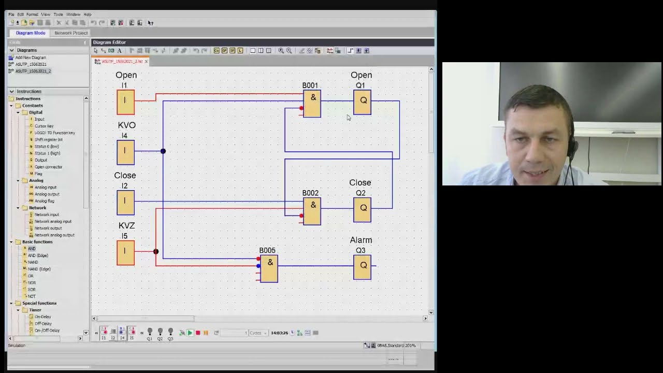Open the Format menu
The height and width of the screenshot is (373, 663).
coord(32,15)
